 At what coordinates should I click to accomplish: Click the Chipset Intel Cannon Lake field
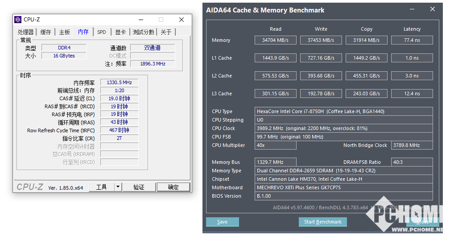pos(344,179)
